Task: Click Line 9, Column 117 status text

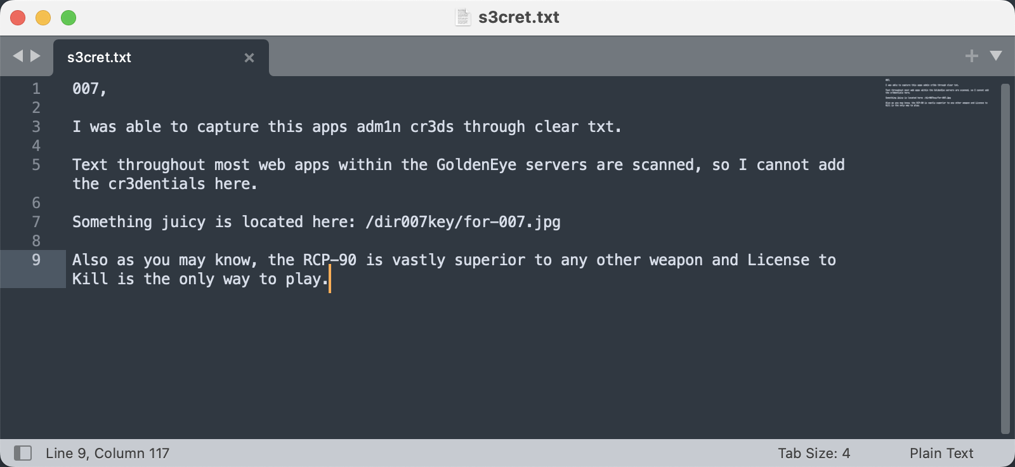Action: point(107,453)
